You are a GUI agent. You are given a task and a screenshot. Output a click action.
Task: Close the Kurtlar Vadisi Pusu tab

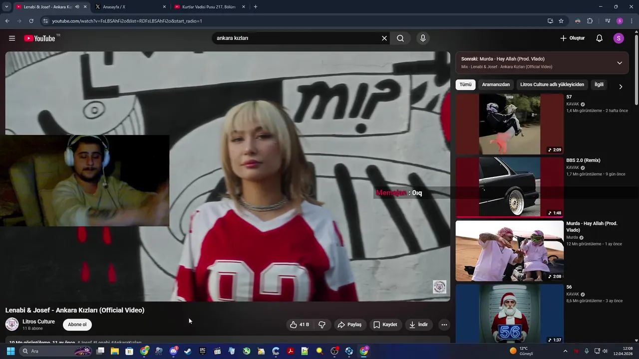tap(244, 7)
